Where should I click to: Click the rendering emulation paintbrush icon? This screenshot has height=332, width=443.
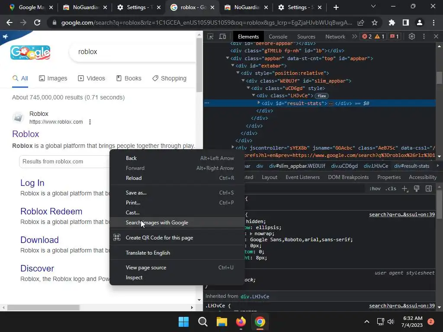click(x=417, y=188)
